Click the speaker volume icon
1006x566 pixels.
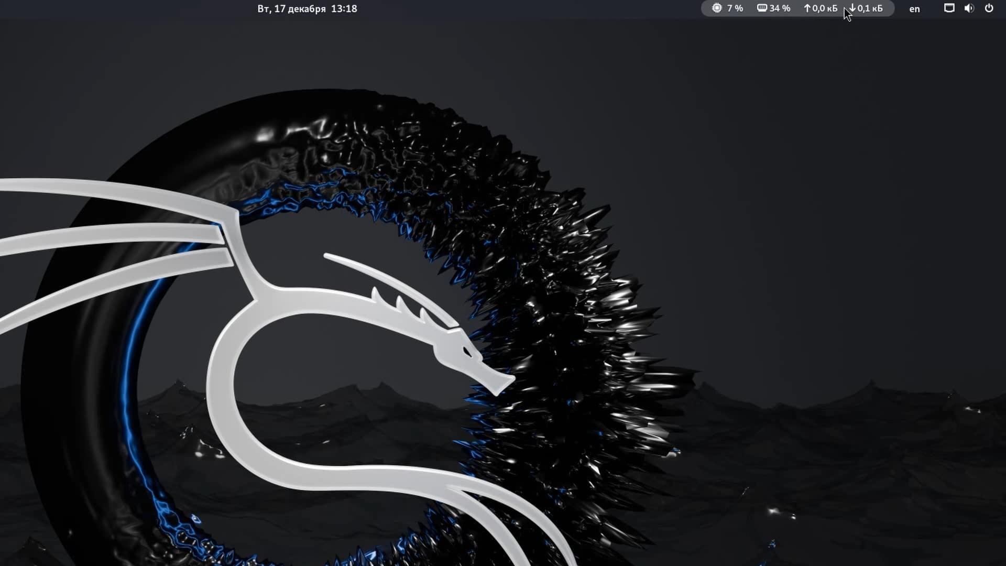[969, 8]
